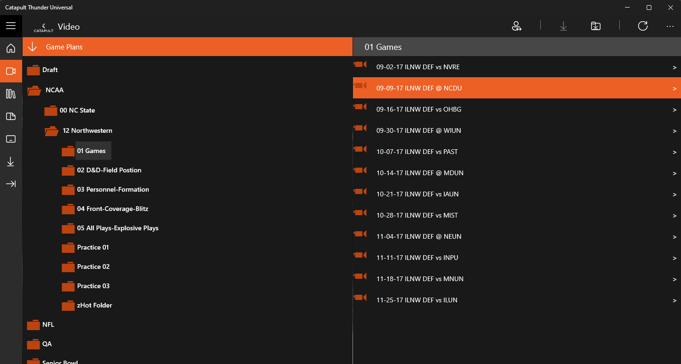Select the NFL folder
681x364 pixels.
point(48,324)
